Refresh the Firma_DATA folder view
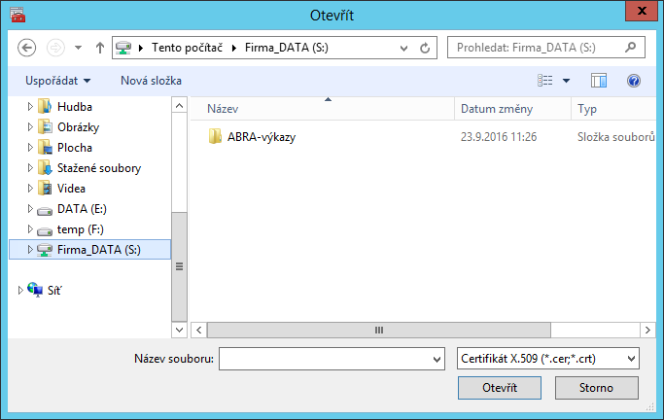Viewport: 664px width, 420px height. tap(425, 47)
